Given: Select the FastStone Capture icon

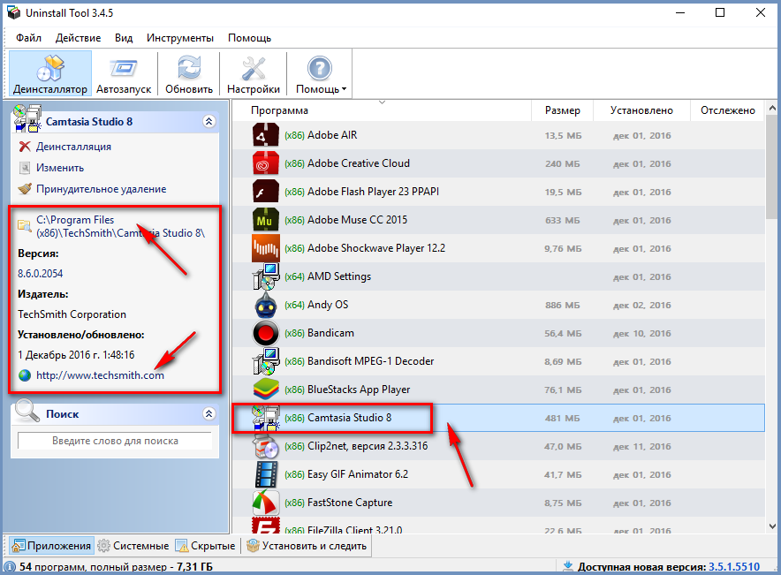Looking at the screenshot, I should click(265, 503).
